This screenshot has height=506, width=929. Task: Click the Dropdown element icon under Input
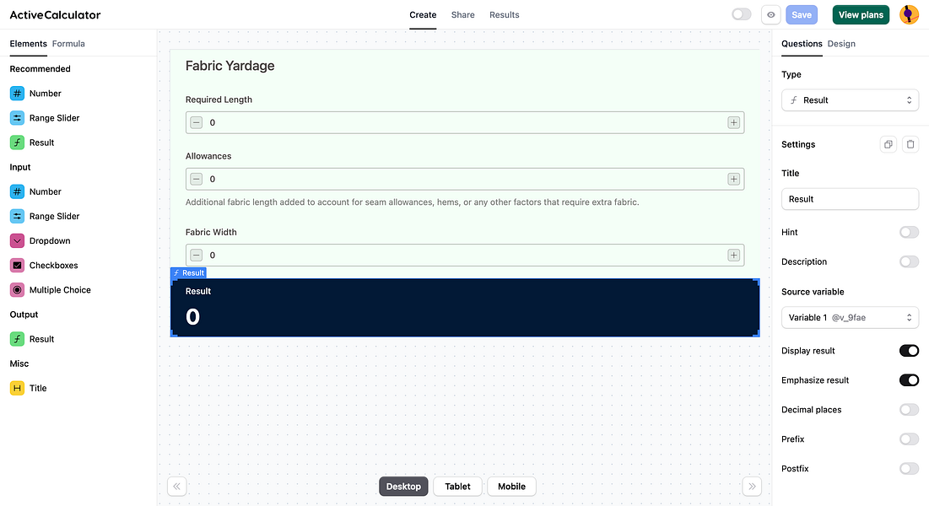(x=17, y=240)
